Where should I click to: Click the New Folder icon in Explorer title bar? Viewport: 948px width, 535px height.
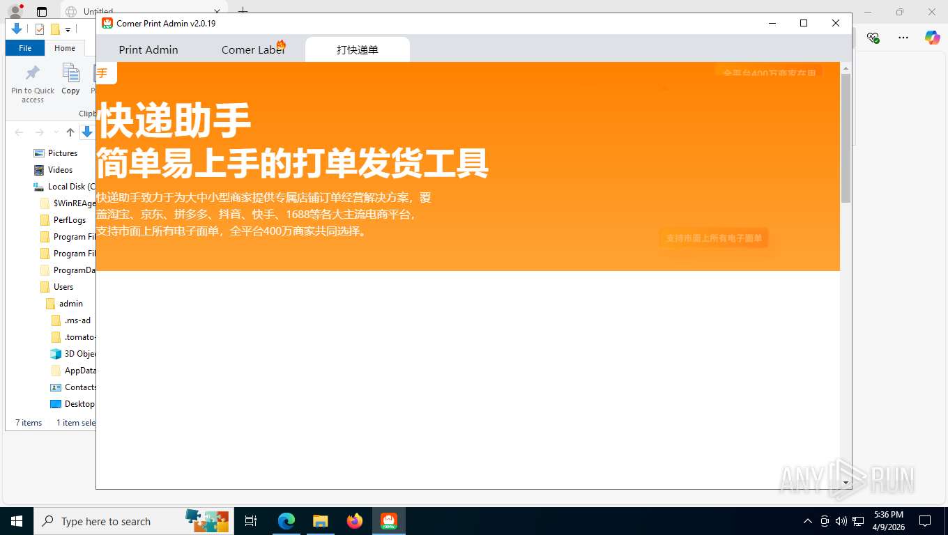tap(55, 29)
